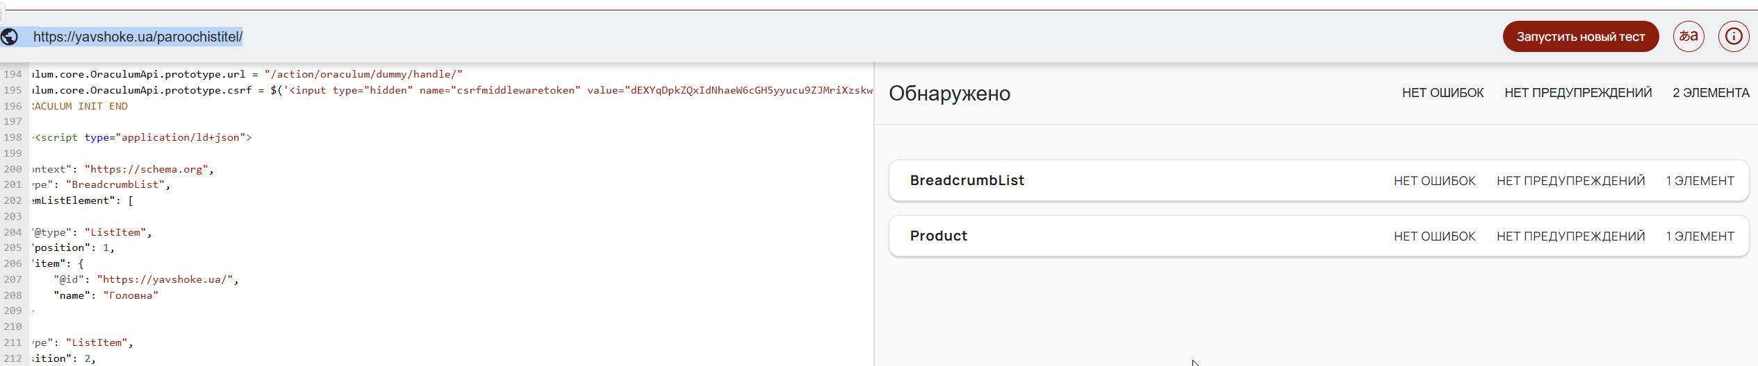
Task: Click the application/ld+json script tag line
Action: coord(142,137)
